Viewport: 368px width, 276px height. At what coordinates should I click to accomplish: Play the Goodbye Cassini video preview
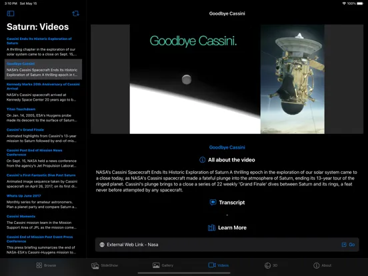pyautogui.click(x=227, y=79)
